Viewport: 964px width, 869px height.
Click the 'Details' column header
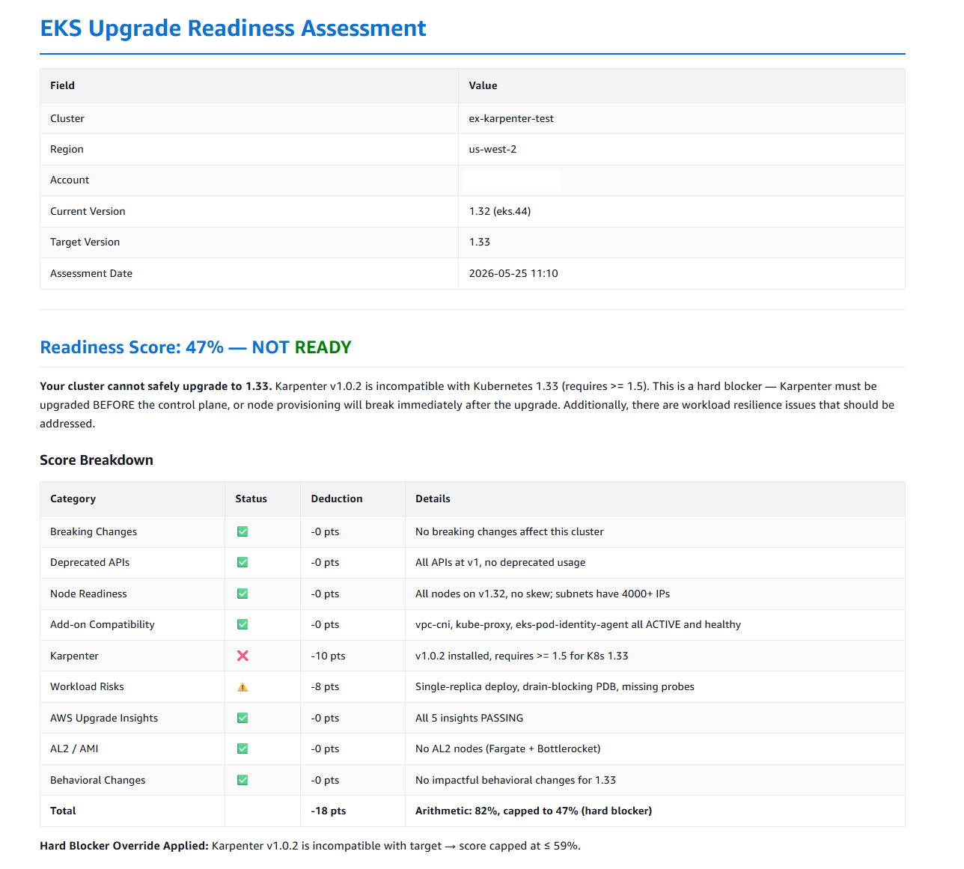point(433,498)
